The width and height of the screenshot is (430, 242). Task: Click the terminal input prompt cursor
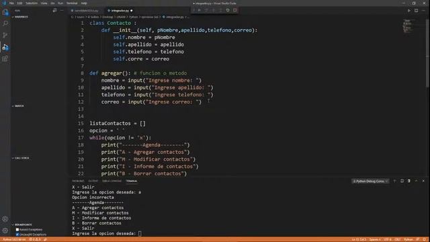pos(140,233)
